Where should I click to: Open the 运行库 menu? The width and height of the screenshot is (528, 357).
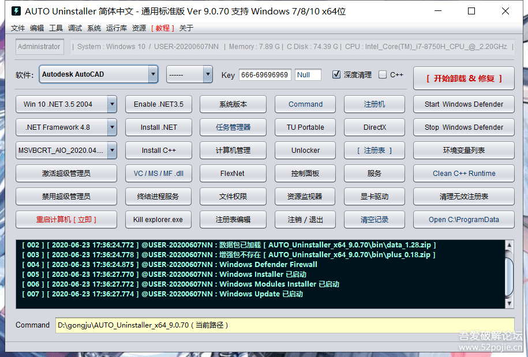(116, 28)
